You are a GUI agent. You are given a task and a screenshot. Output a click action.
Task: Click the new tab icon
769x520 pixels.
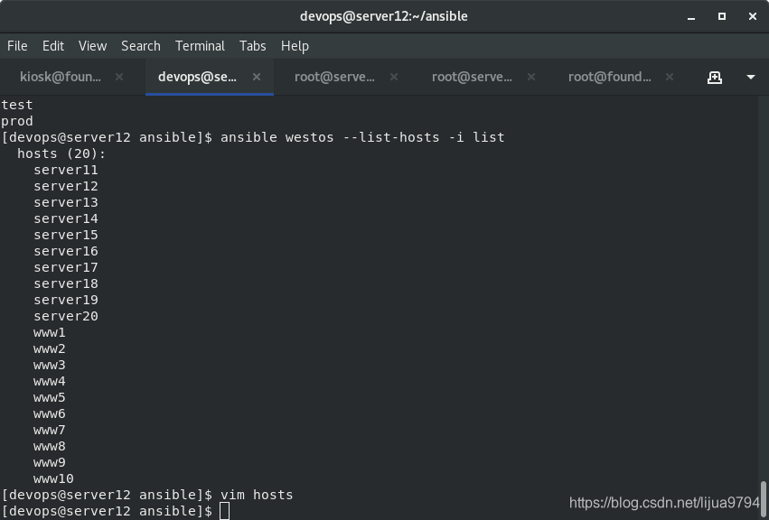715,77
